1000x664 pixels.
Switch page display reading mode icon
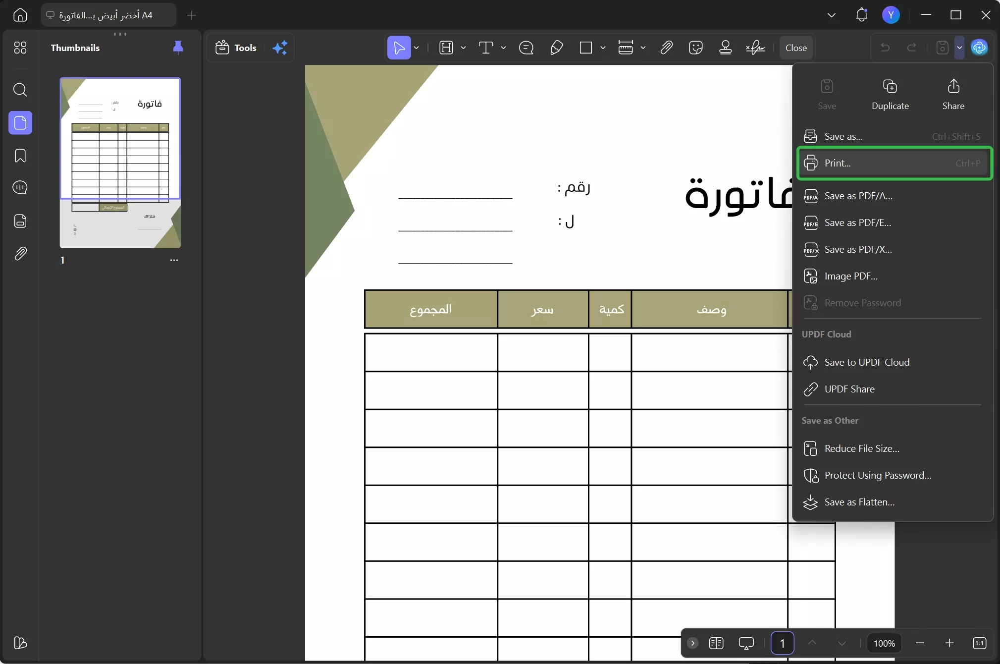click(716, 643)
